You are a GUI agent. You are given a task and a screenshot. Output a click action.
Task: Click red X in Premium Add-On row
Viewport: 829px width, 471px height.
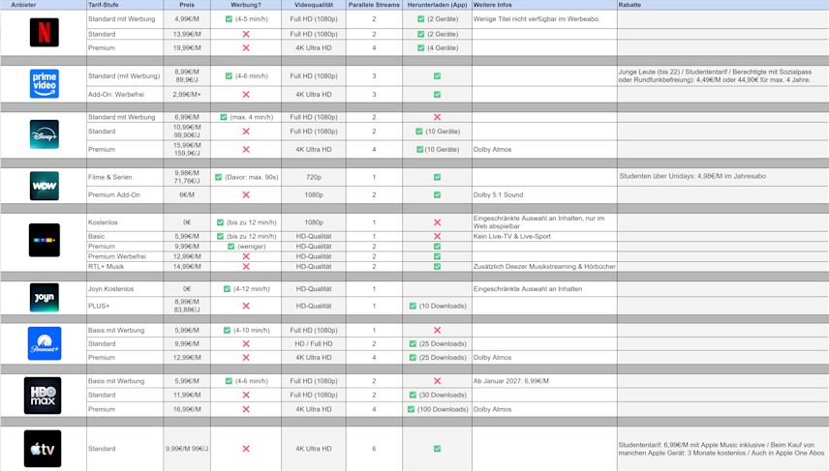point(246,194)
